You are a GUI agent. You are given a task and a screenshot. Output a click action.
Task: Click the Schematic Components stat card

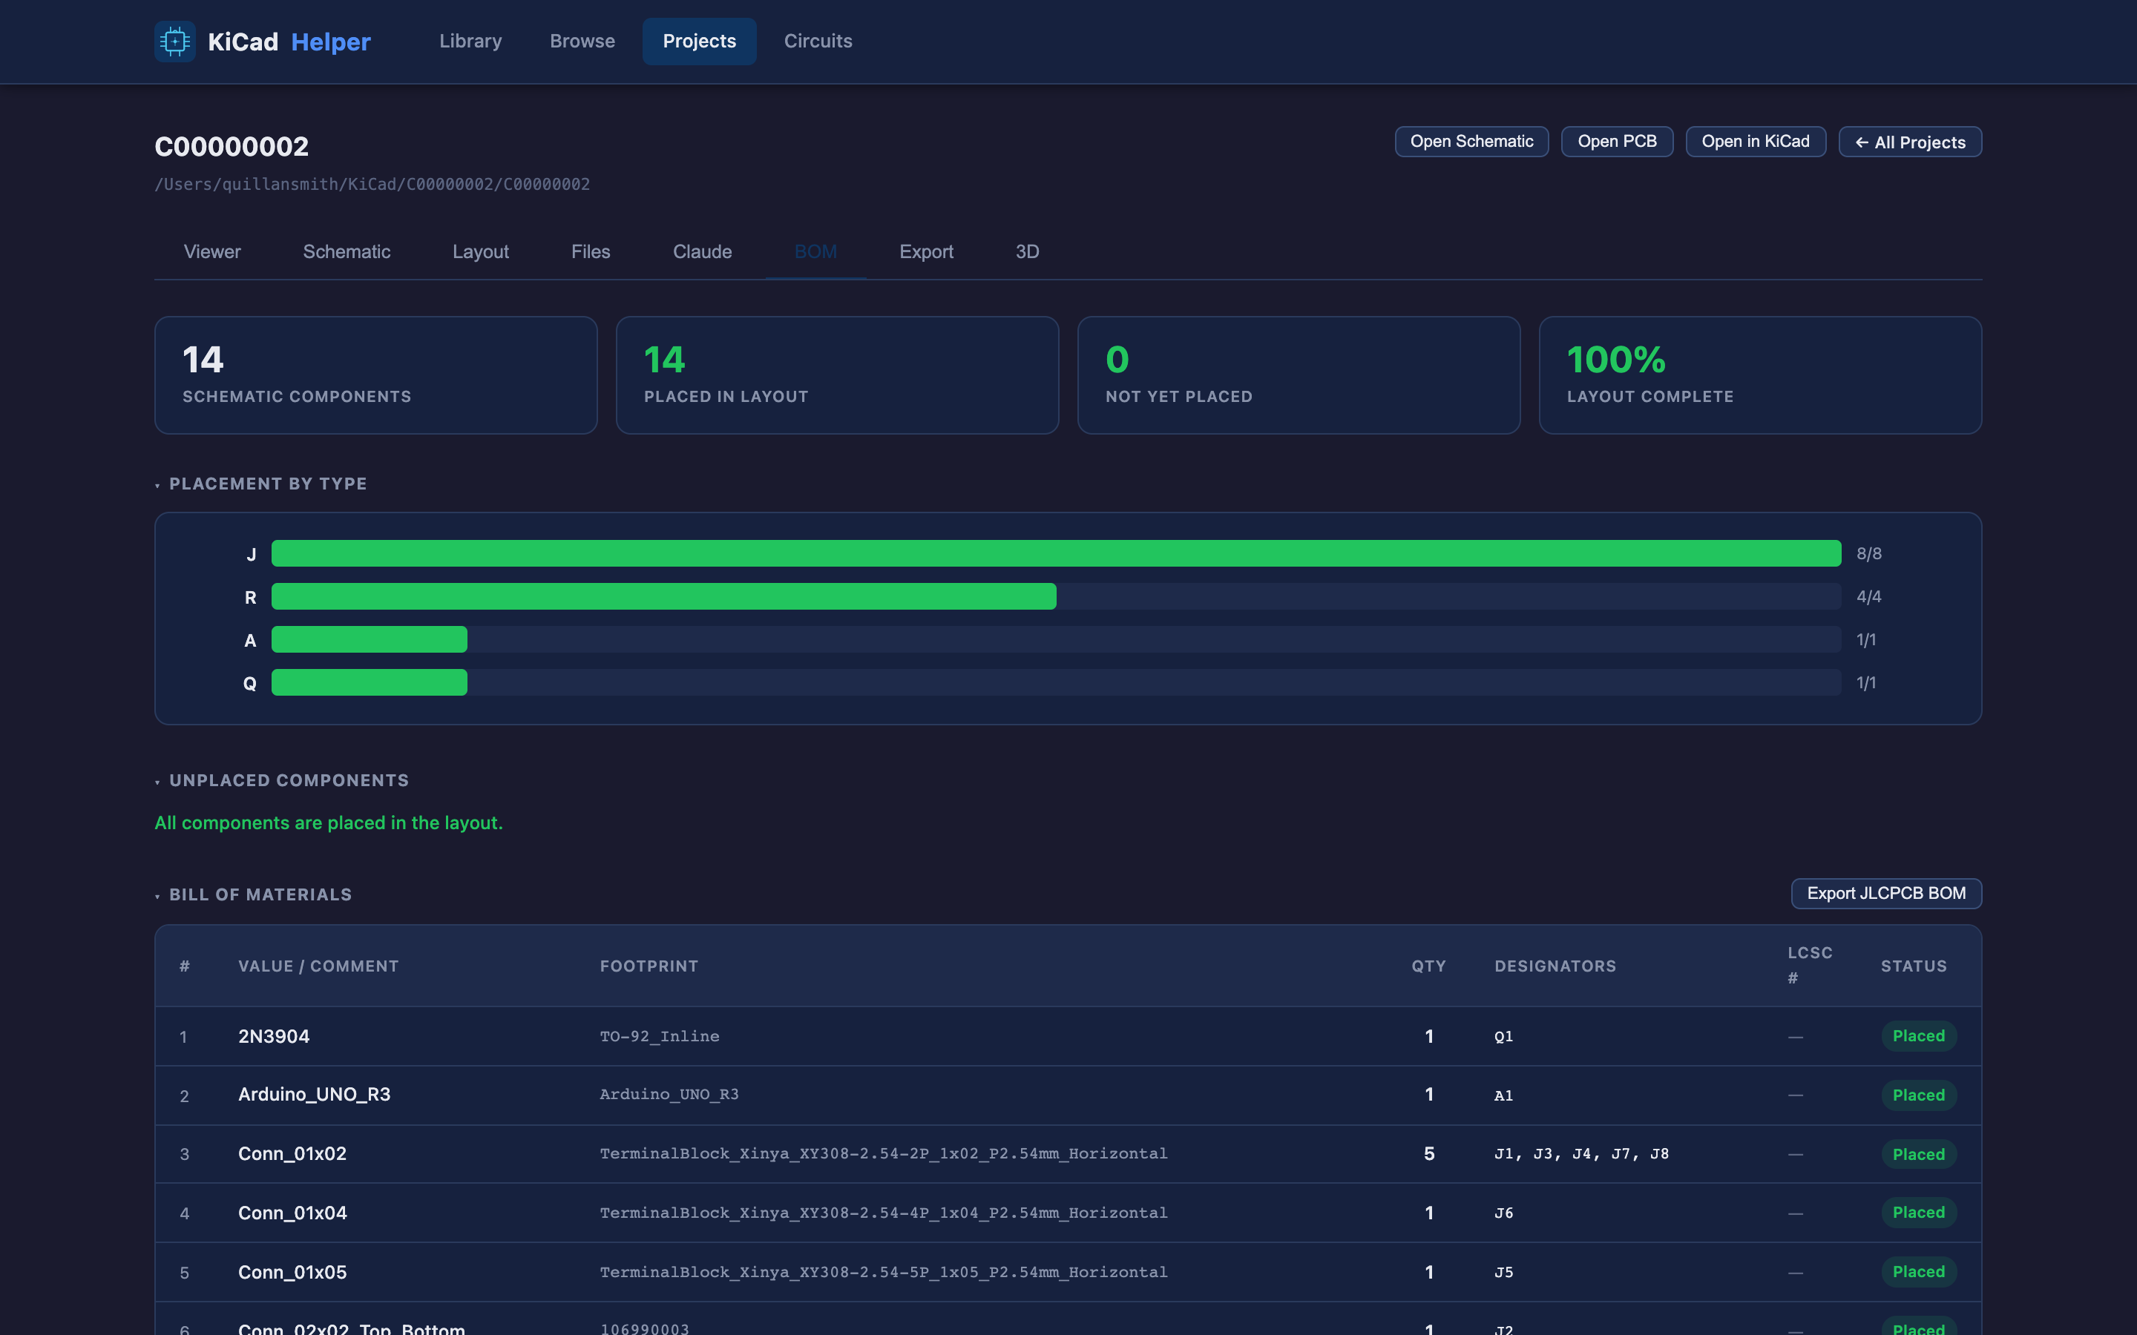[x=376, y=375]
